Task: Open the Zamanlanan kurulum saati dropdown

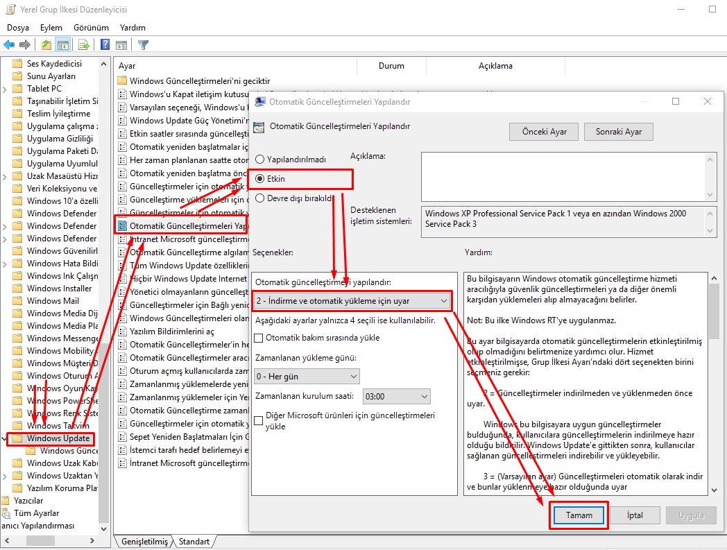Action: coord(396,397)
